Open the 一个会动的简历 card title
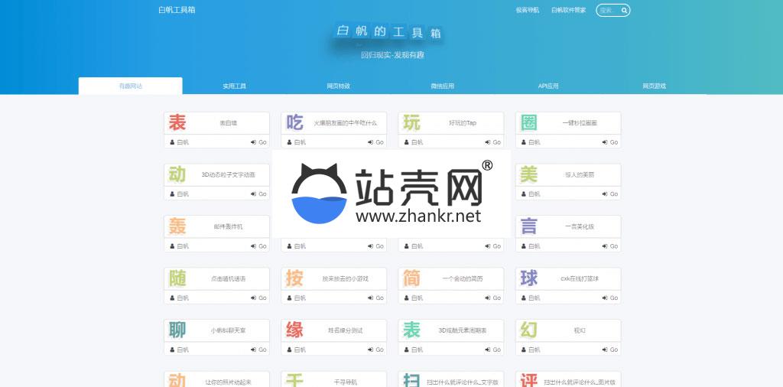 pyautogui.click(x=463, y=278)
